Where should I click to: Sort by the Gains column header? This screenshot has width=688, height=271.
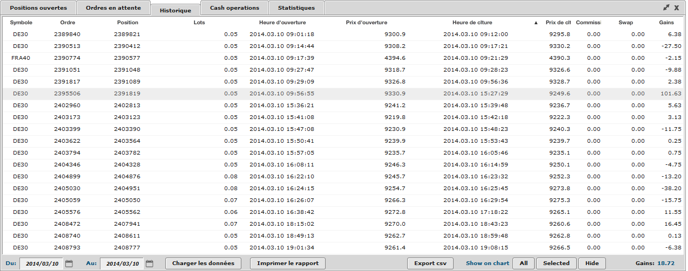tap(666, 23)
